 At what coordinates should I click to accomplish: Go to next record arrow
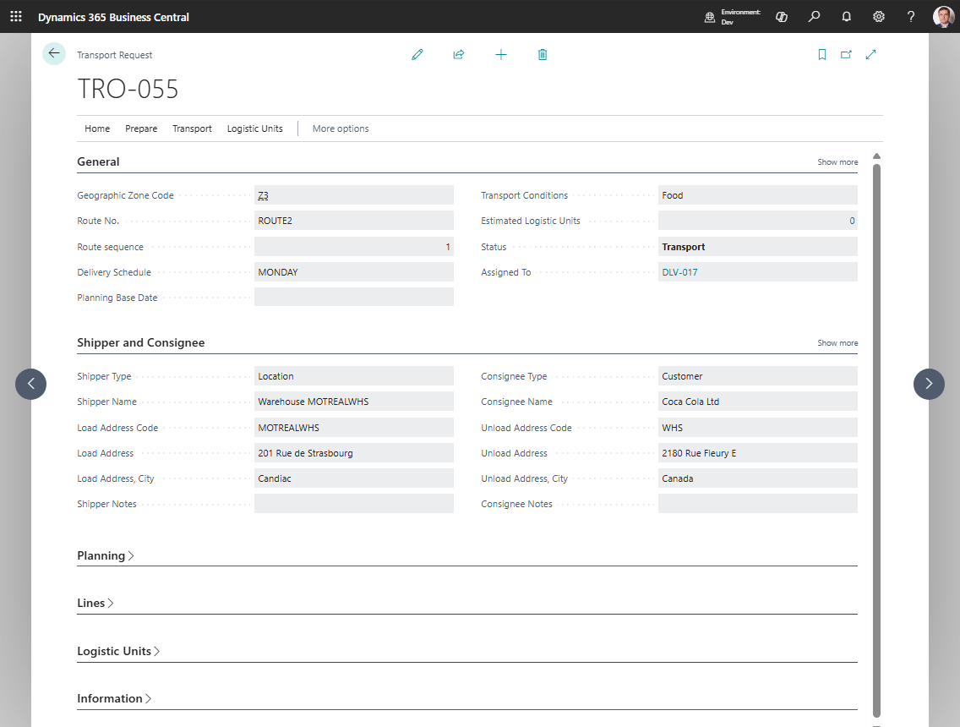point(929,384)
